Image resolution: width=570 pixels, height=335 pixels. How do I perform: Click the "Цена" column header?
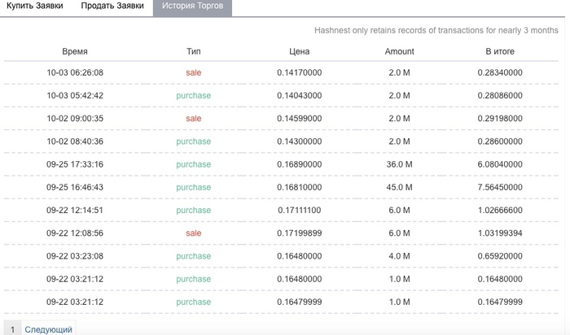click(x=299, y=51)
